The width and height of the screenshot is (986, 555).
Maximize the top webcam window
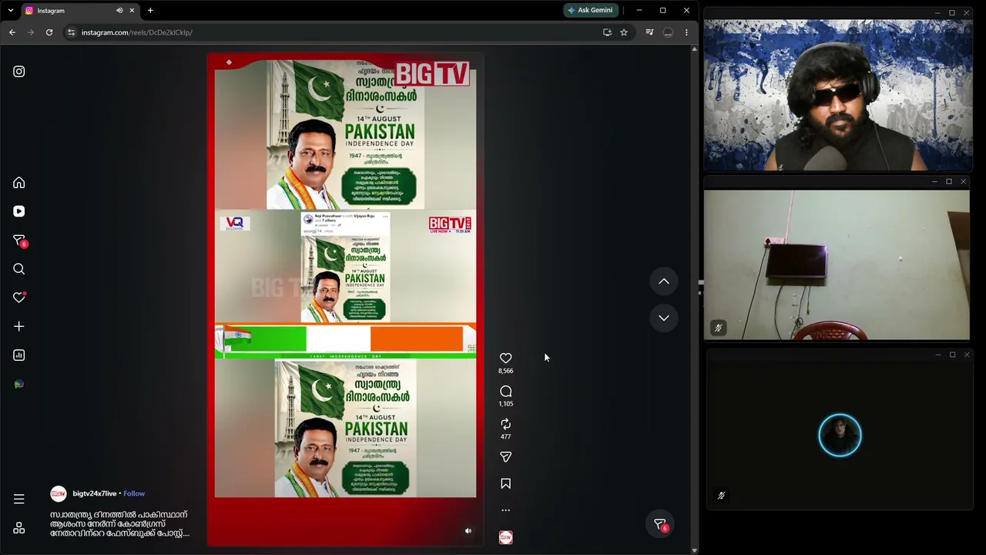(952, 12)
